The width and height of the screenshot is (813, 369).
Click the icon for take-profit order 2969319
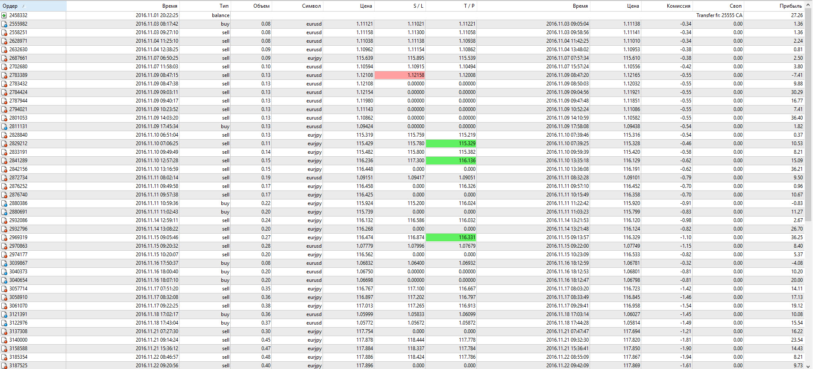point(4,237)
